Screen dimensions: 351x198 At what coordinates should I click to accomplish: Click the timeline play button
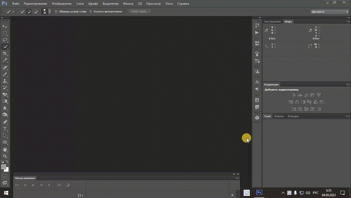(33, 185)
